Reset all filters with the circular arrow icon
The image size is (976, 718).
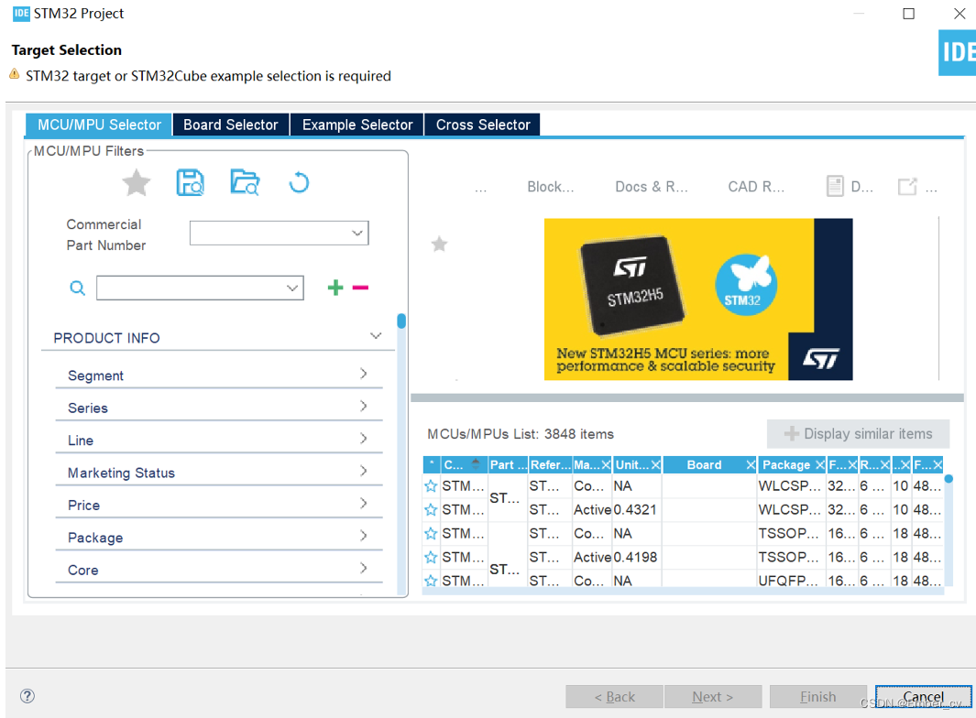(x=300, y=183)
